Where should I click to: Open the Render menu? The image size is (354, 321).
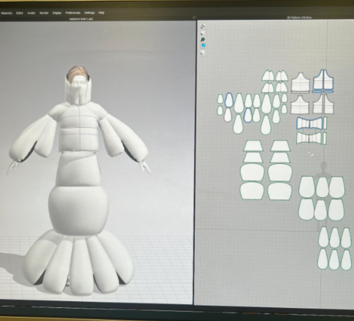pos(44,13)
